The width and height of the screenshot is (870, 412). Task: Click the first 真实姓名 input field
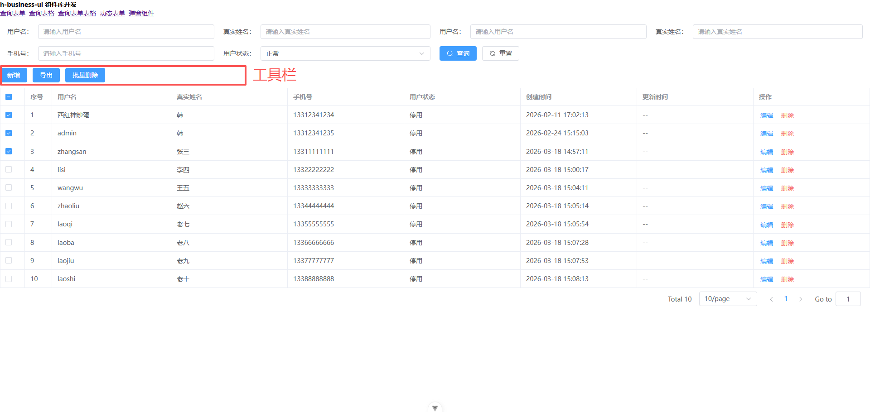pos(345,32)
